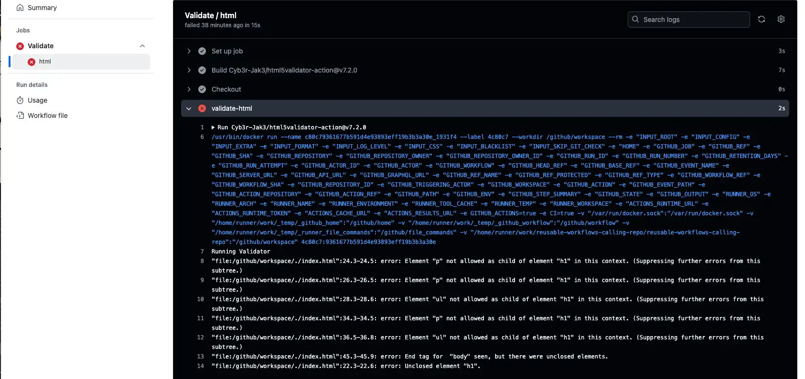805x379 pixels.
Task: Click the 'Running Validator' log line
Action: click(x=241, y=252)
